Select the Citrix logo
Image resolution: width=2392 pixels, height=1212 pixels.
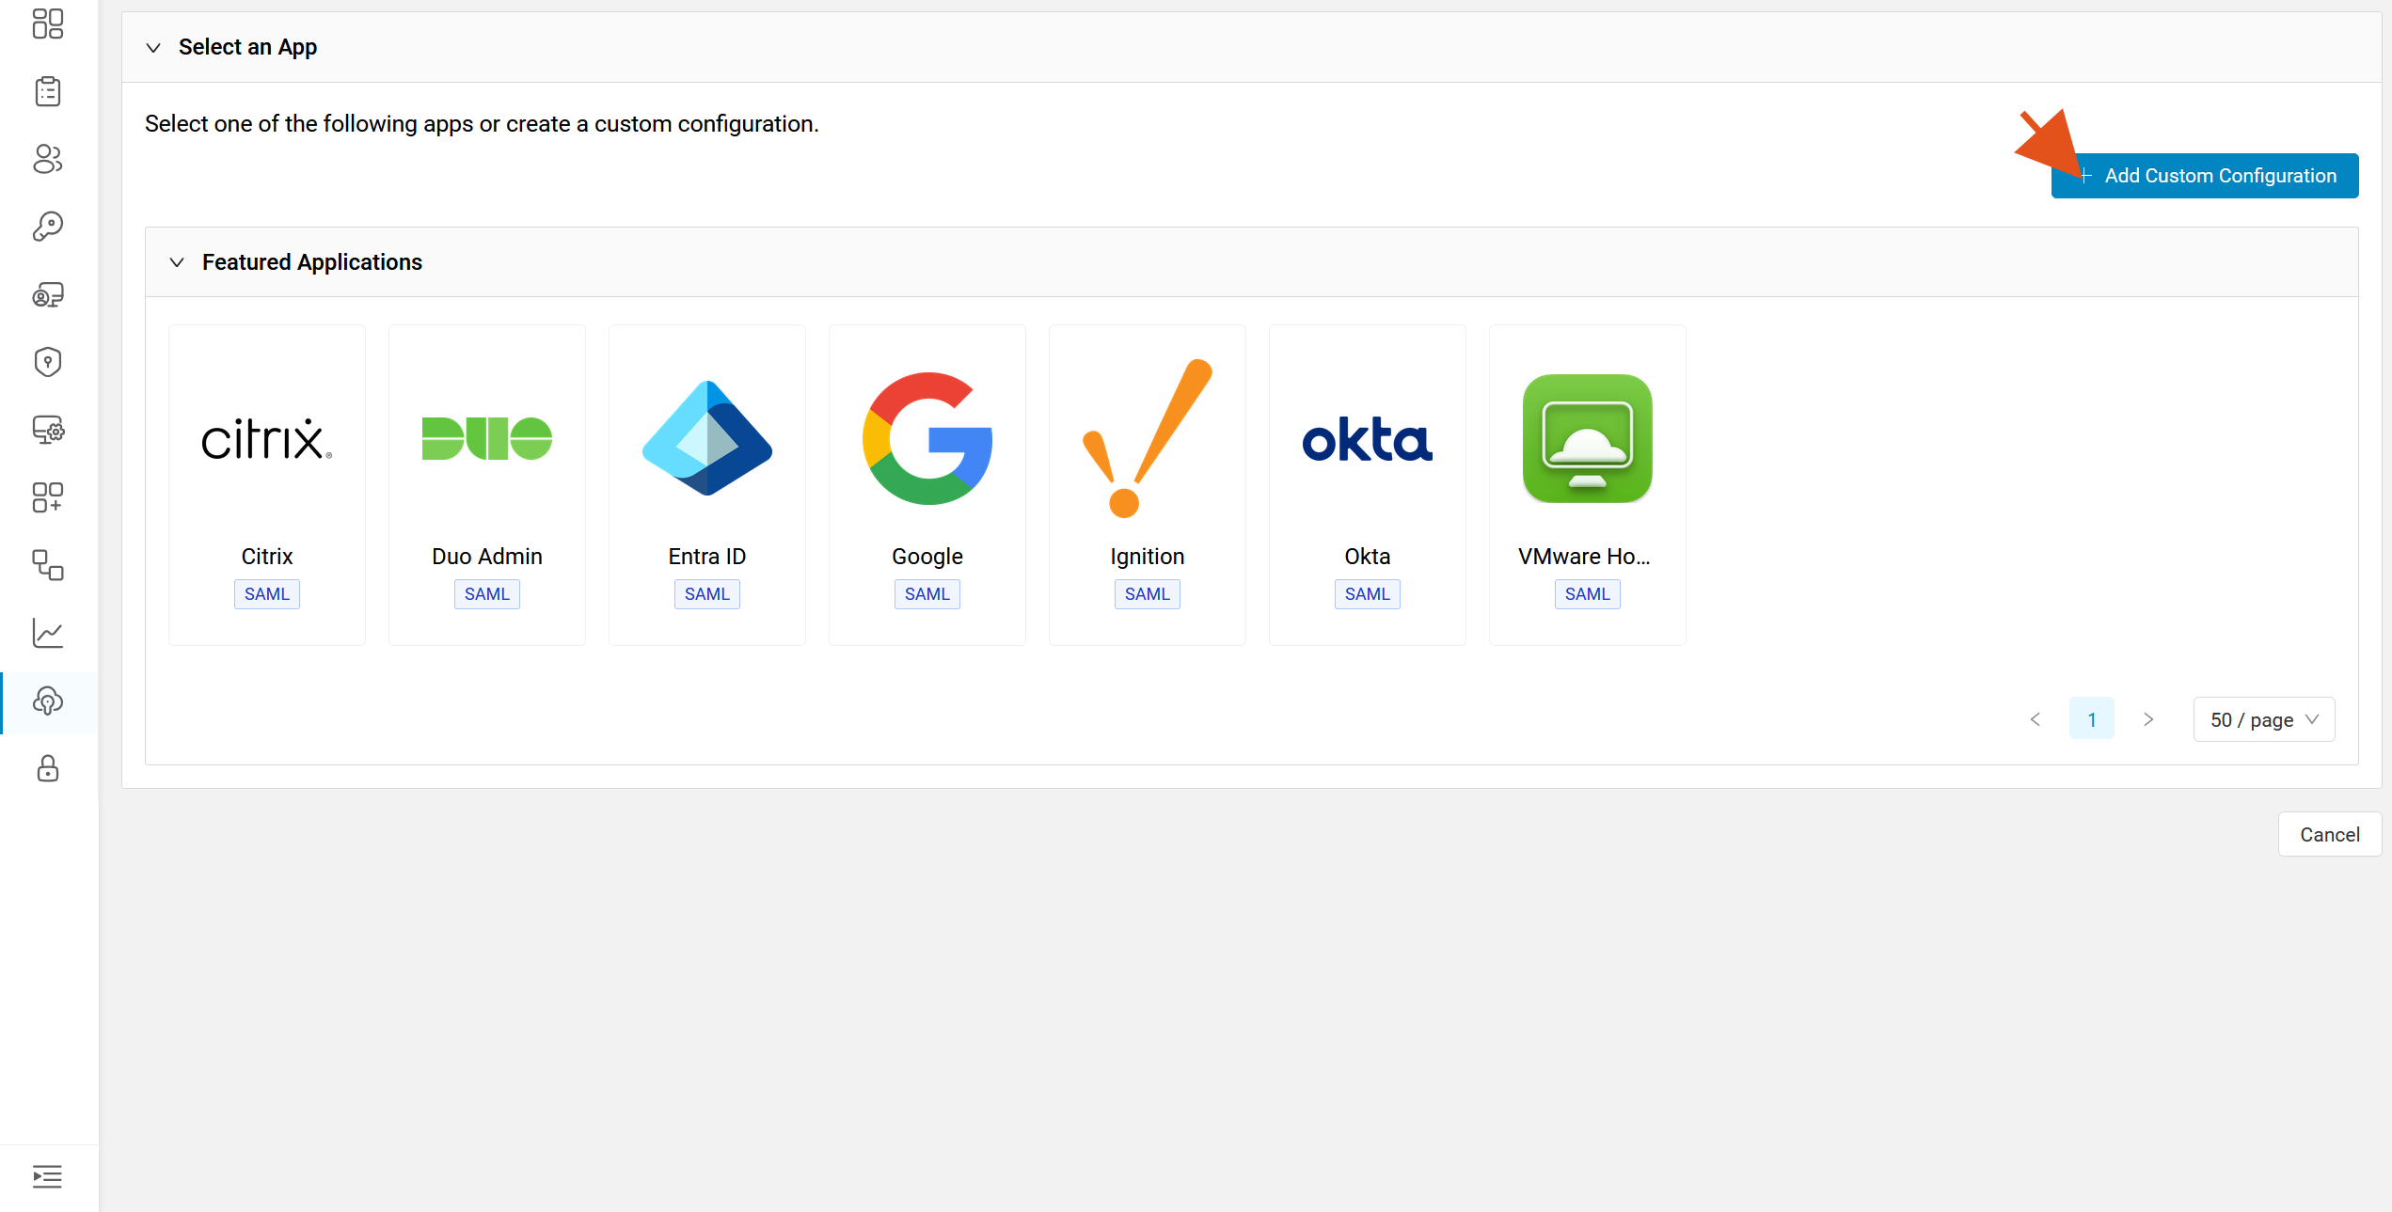(267, 439)
